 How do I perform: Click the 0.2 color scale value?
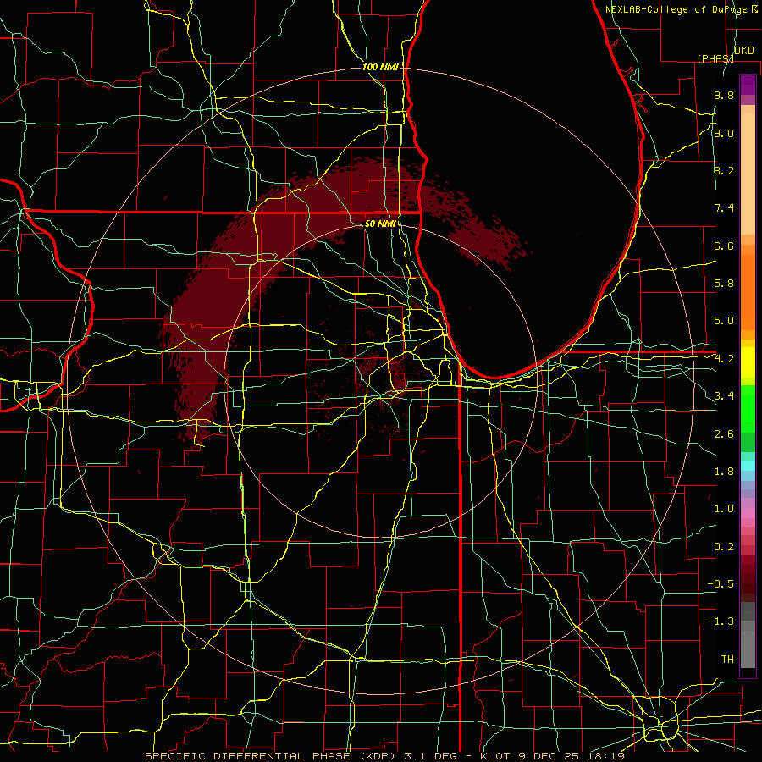pos(724,546)
